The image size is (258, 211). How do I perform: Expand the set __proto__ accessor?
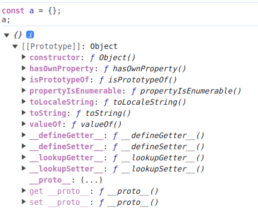click(x=23, y=202)
